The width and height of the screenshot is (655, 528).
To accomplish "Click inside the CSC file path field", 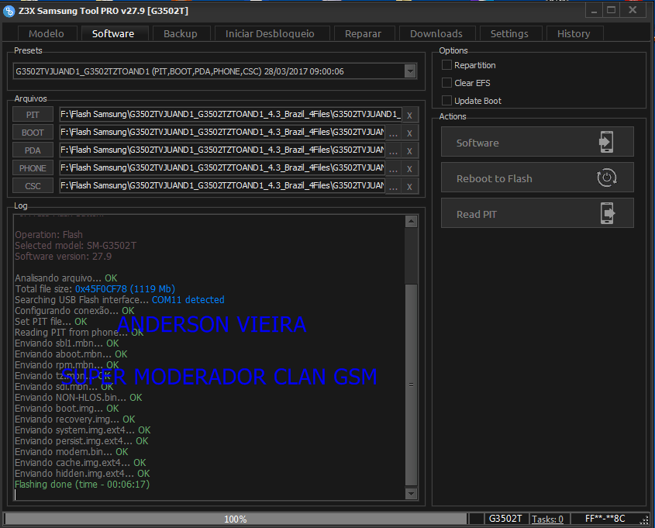I will pyautogui.click(x=222, y=185).
